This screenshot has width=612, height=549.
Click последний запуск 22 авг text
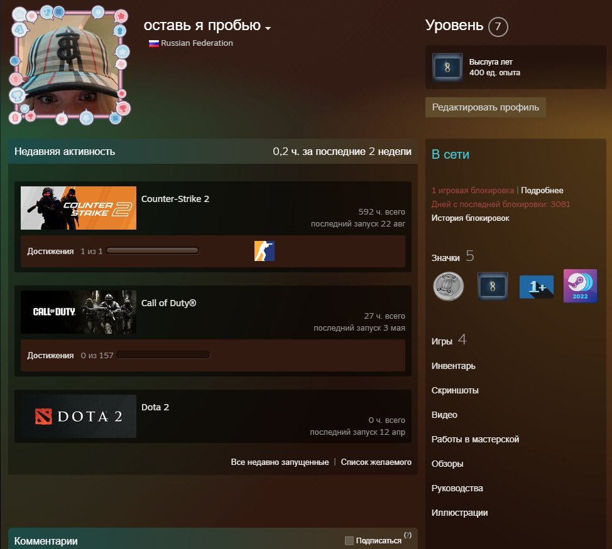(358, 224)
